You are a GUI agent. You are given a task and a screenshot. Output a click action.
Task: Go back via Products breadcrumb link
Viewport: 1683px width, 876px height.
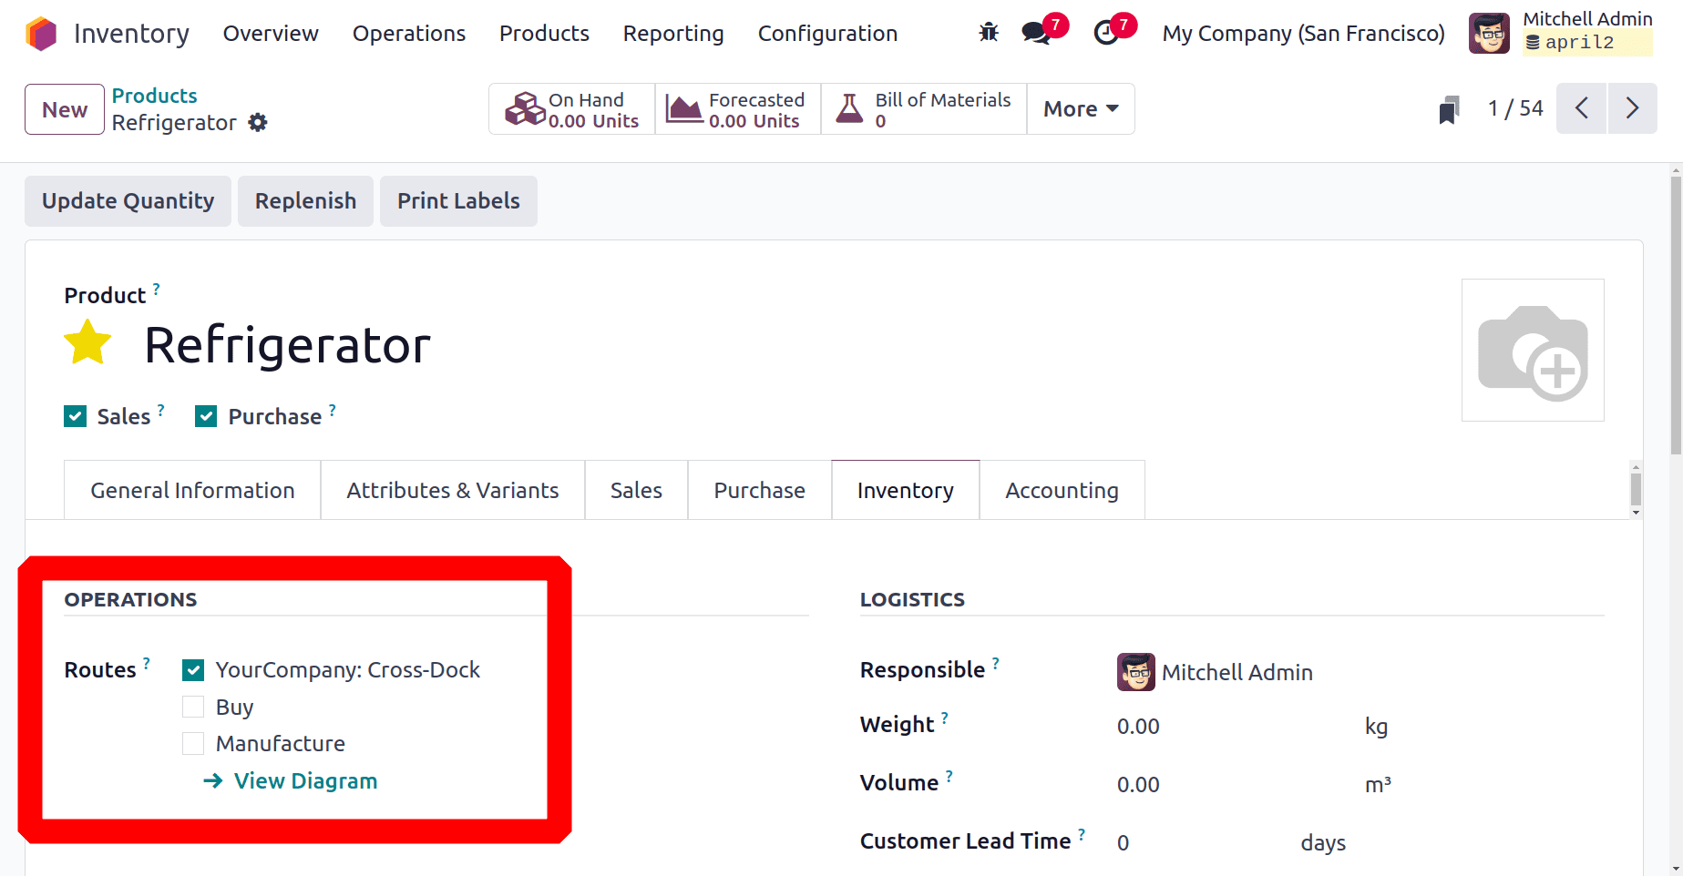[154, 96]
